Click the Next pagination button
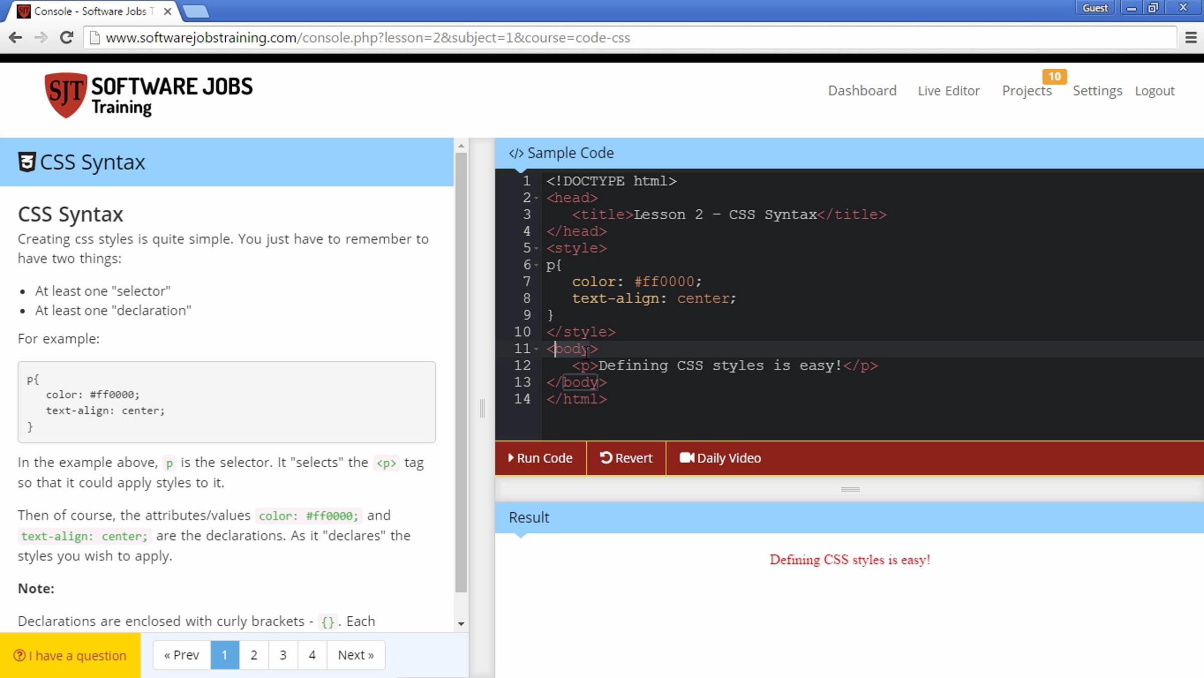Image resolution: width=1204 pixels, height=678 pixels. pos(356,655)
